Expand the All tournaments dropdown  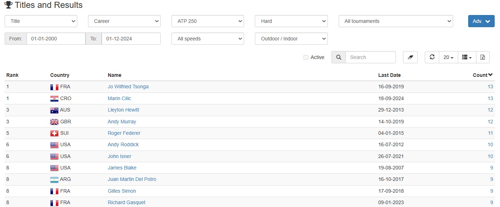(395, 21)
